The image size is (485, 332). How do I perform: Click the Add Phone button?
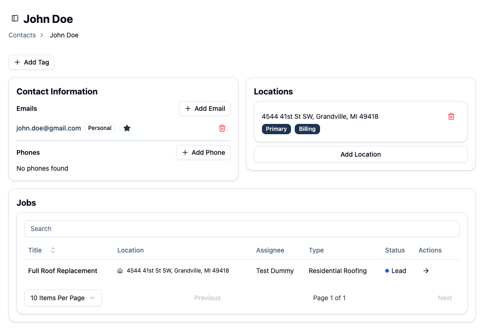pyautogui.click(x=203, y=152)
